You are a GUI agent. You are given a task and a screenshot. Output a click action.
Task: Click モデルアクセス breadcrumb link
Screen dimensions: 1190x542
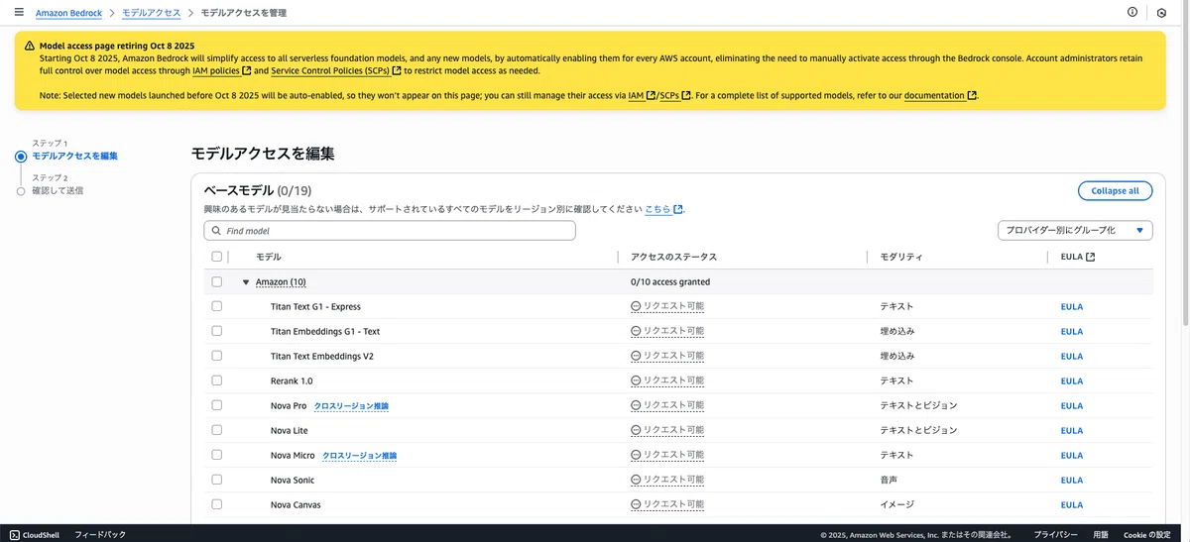[x=152, y=13]
